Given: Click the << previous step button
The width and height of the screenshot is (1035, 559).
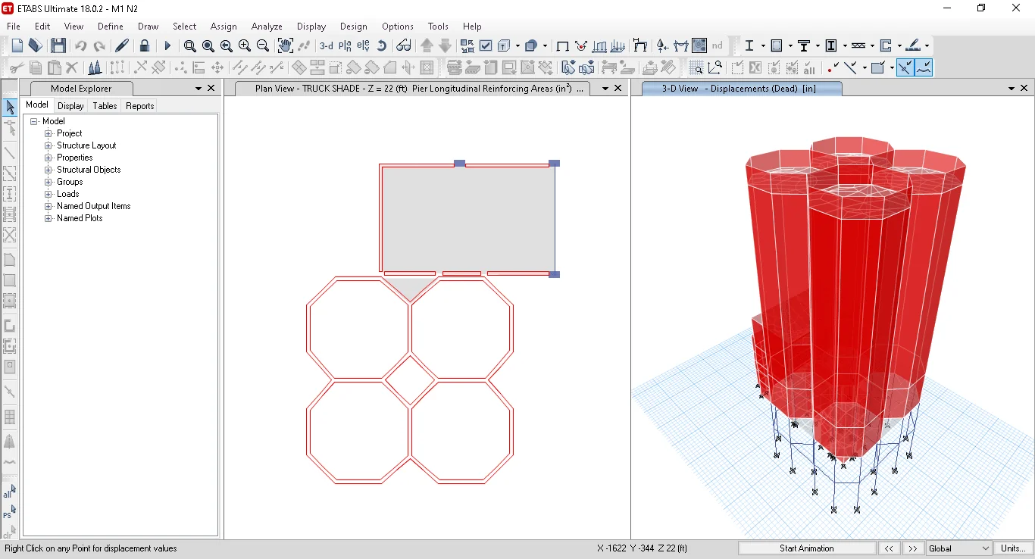Looking at the screenshot, I should [889, 548].
